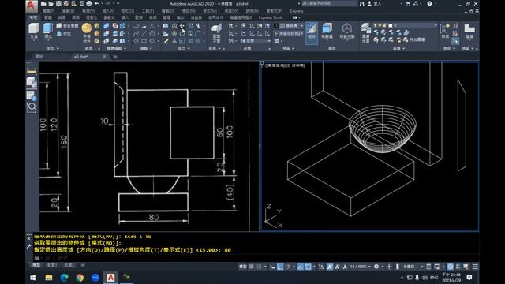505x284 pixels.
Task: Apply solid Union from Solid Editing
Action: point(107,26)
